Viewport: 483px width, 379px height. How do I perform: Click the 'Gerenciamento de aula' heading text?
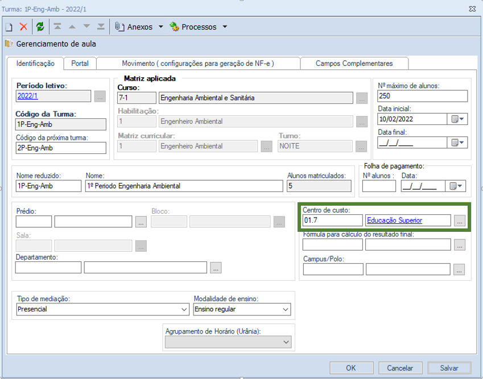tap(56, 44)
